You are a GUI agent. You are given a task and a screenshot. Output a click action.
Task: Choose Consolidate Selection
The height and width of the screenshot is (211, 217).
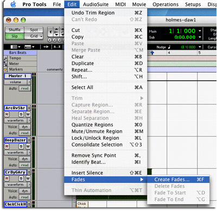click(x=106, y=144)
